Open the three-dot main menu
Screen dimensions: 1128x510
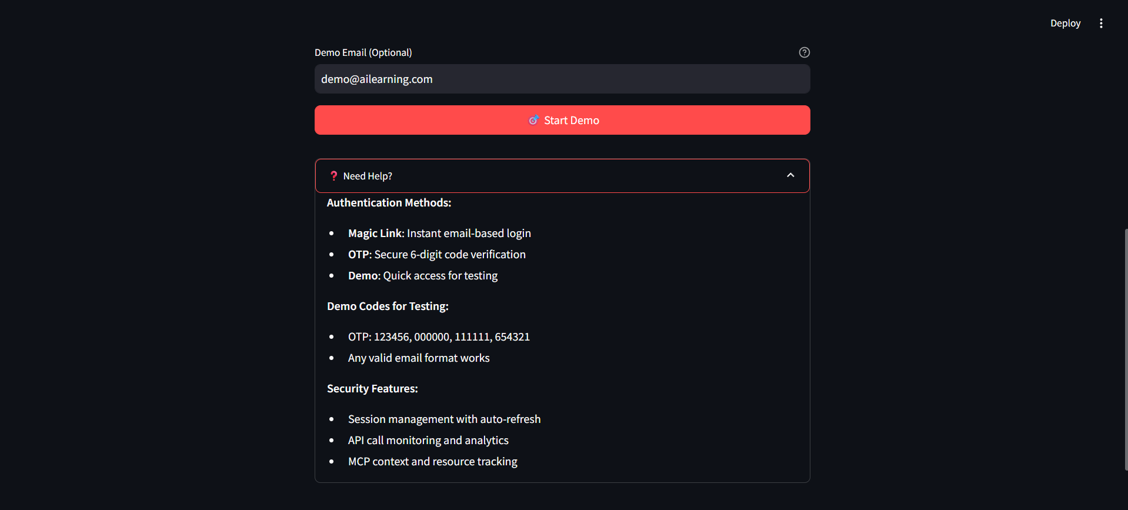1101,24
